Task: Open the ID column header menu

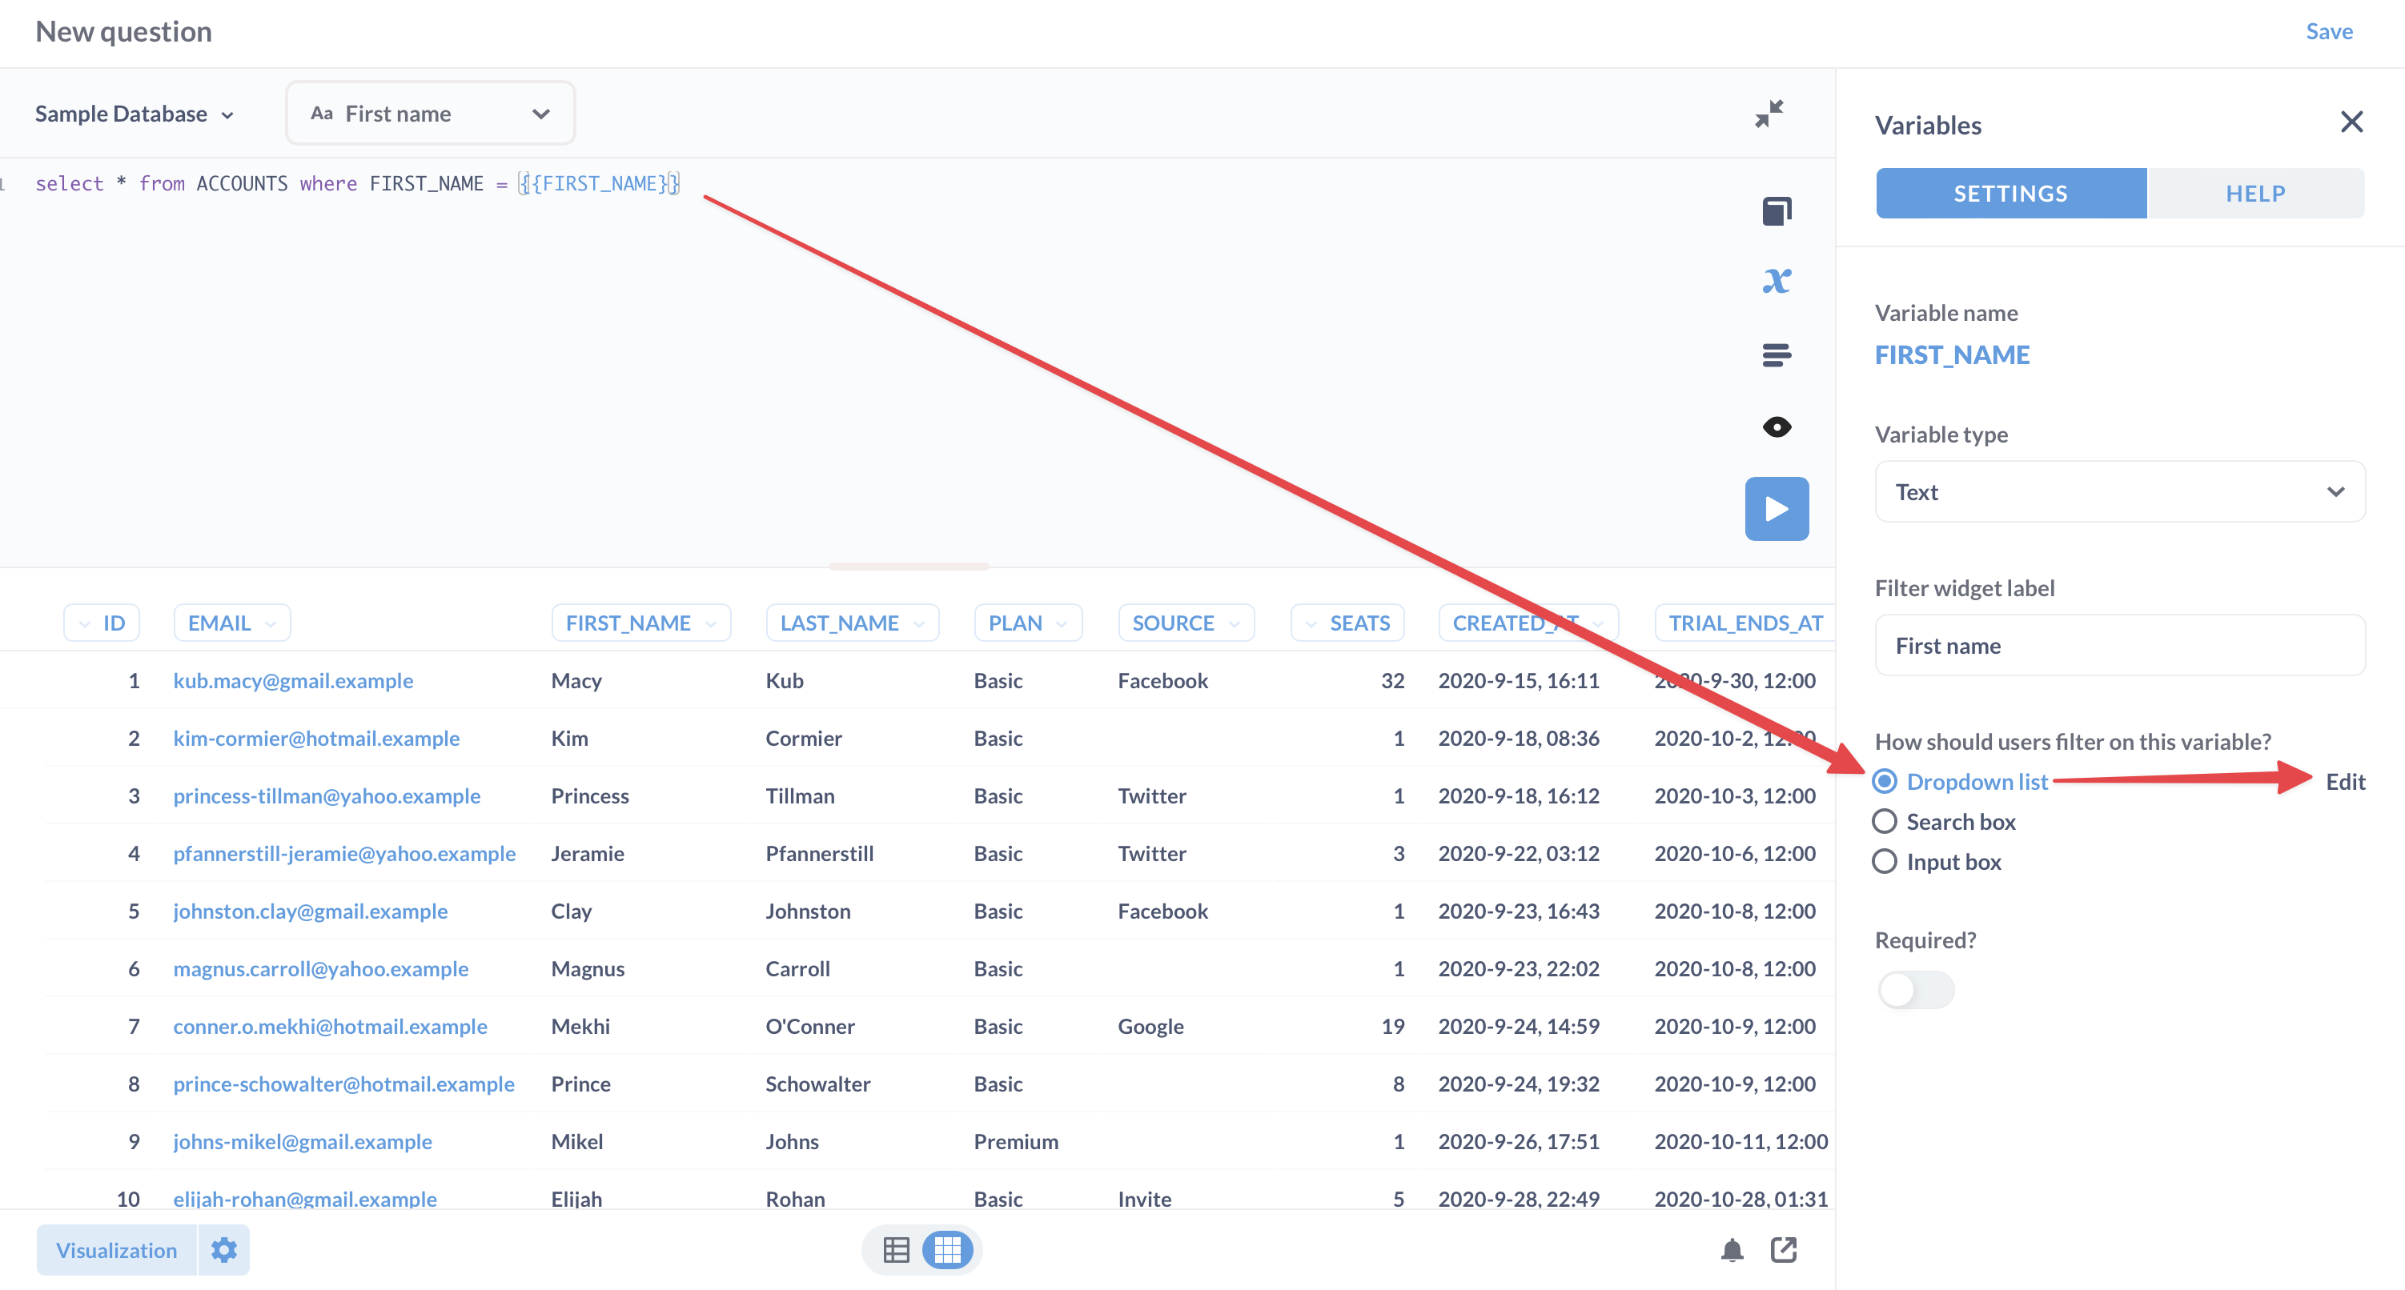Action: [101, 623]
